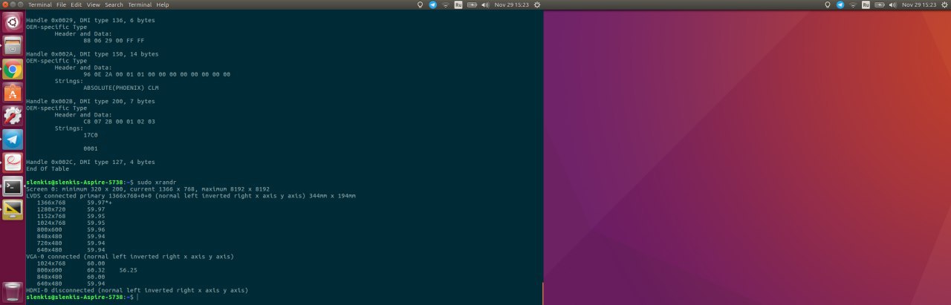The height and width of the screenshot is (305, 951).
Task: Click 'HDMI-0 disconnected' output line
Action: [x=137, y=290]
